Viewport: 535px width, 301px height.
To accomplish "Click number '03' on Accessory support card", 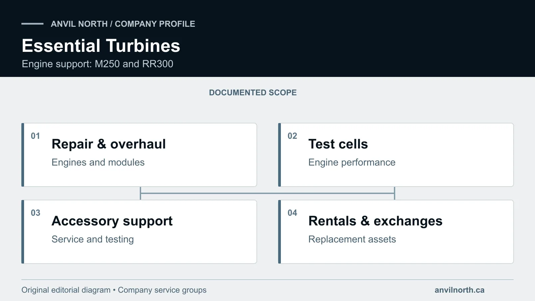I will [x=35, y=213].
